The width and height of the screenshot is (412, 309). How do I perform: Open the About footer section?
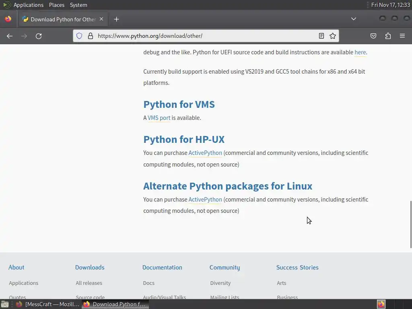(16, 268)
